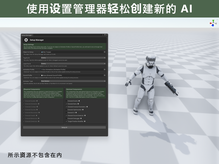Click the 'Setup Settings' heading text

tap(29, 45)
